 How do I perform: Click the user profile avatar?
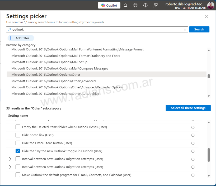click(x=211, y=6)
